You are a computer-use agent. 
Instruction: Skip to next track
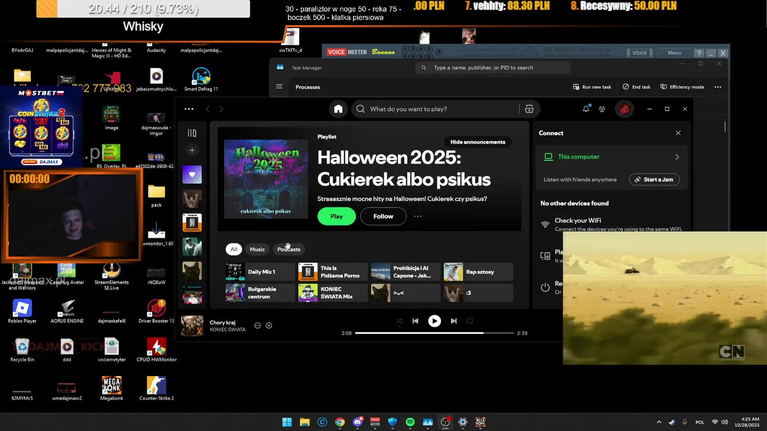point(454,321)
